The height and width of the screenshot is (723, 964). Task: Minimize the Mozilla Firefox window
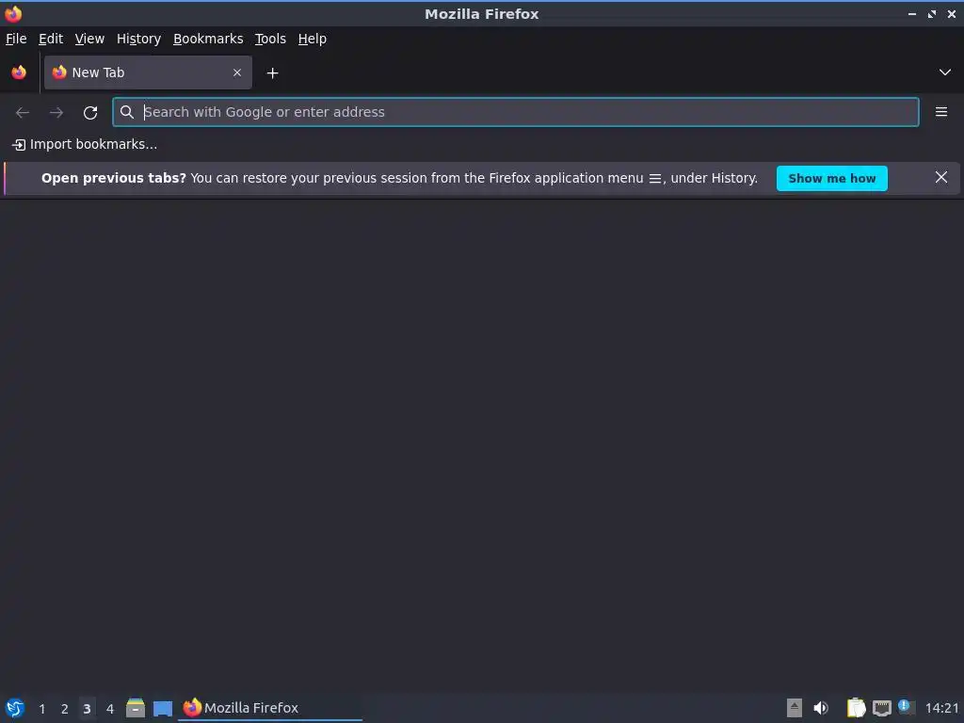(912, 13)
